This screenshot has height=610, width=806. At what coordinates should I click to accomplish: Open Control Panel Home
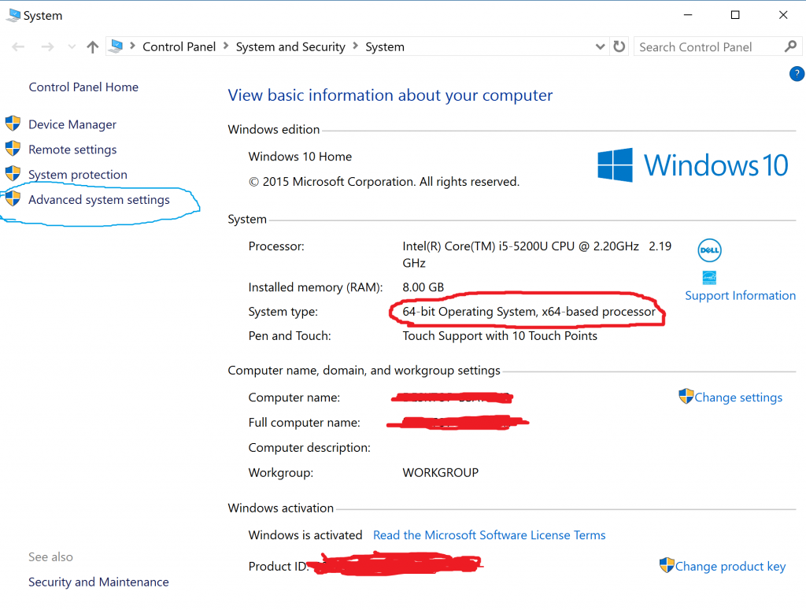coord(83,87)
